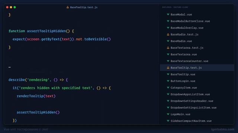
Task: Click the green maximize window button
Action: [x=15, y=7]
